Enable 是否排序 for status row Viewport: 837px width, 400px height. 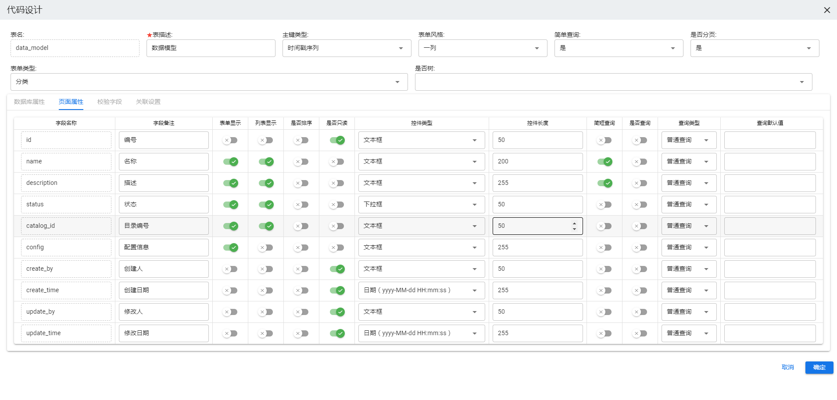pyautogui.click(x=301, y=205)
